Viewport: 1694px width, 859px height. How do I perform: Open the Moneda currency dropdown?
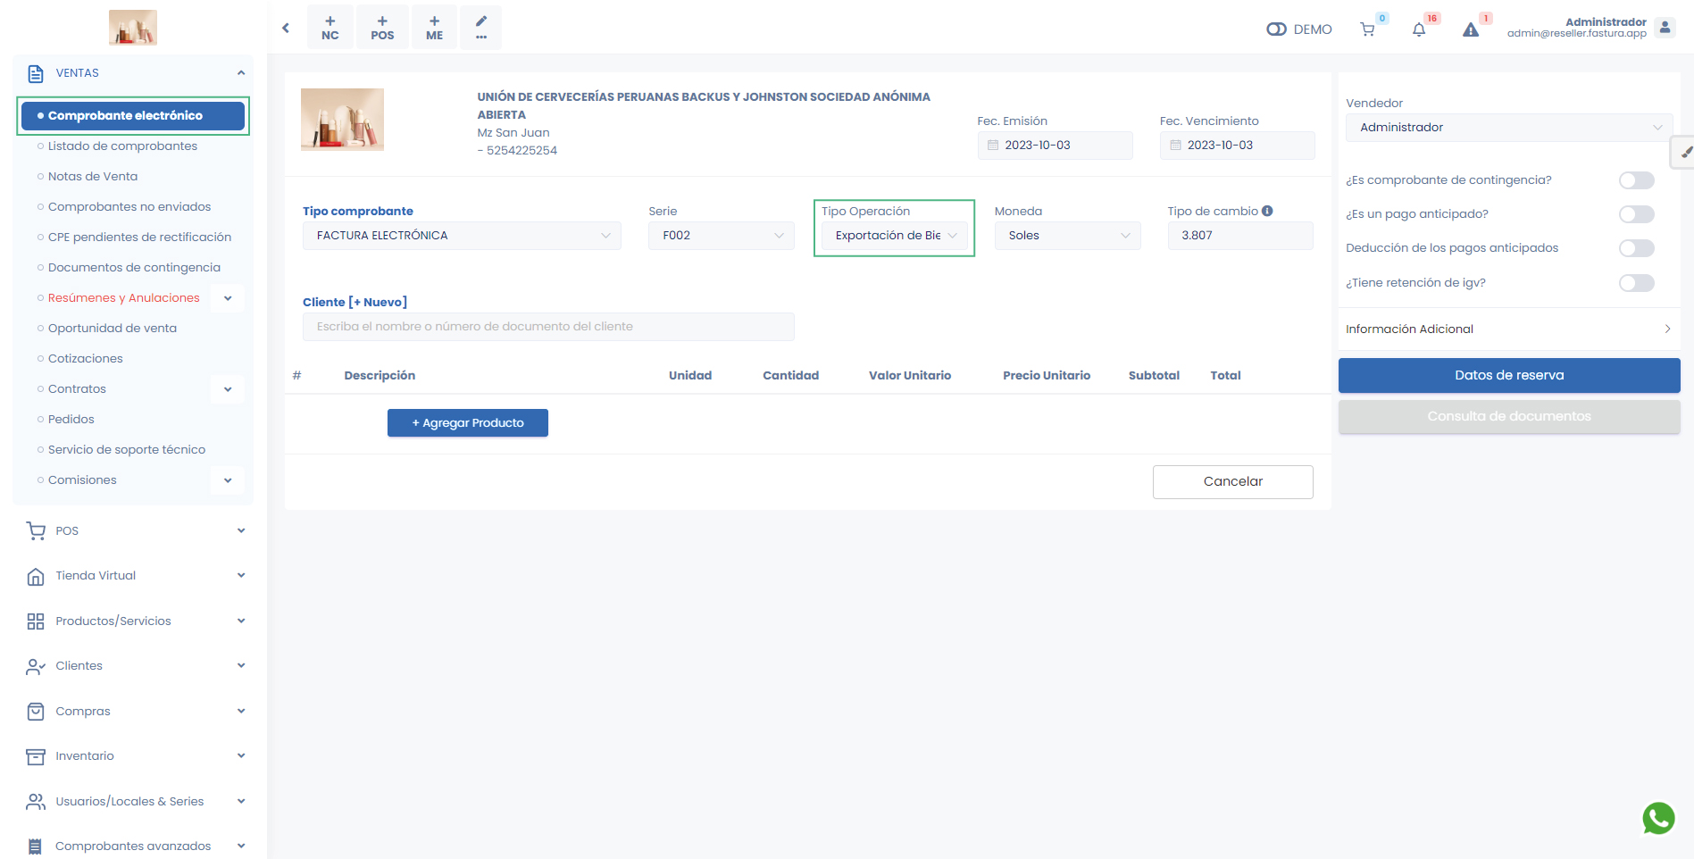tap(1067, 236)
